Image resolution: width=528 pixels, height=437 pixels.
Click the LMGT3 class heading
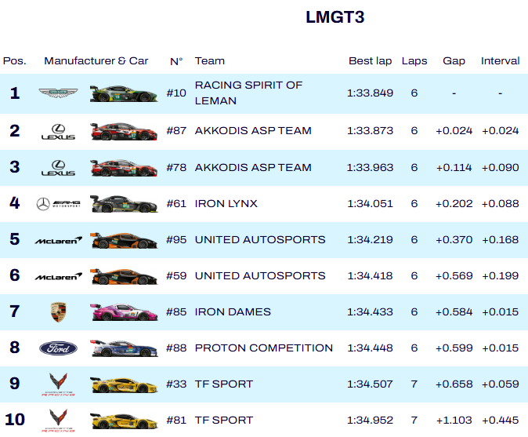(335, 17)
